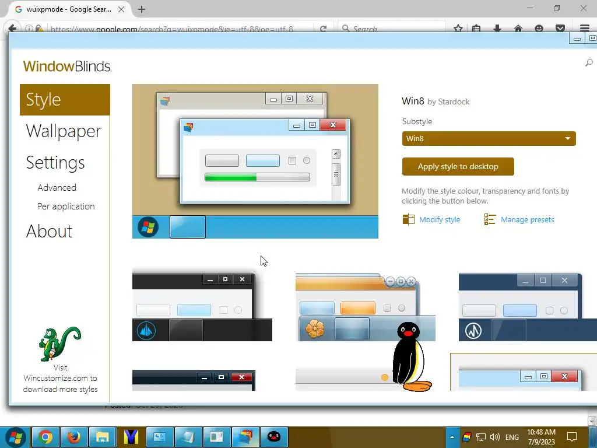Image resolution: width=597 pixels, height=448 pixels.
Task: Open Chrome from the taskbar
Action: [45, 437]
